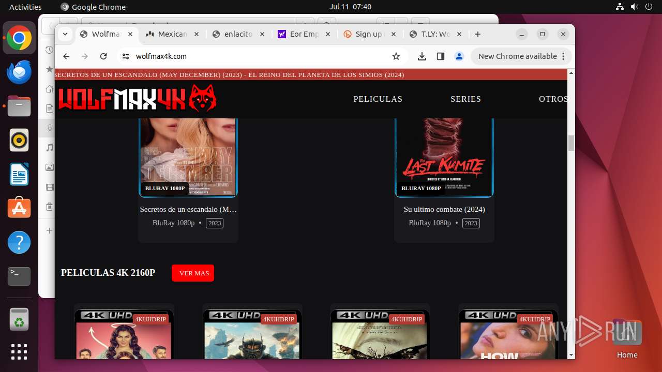Click the VER MAS button
The height and width of the screenshot is (372, 662).
193,273
